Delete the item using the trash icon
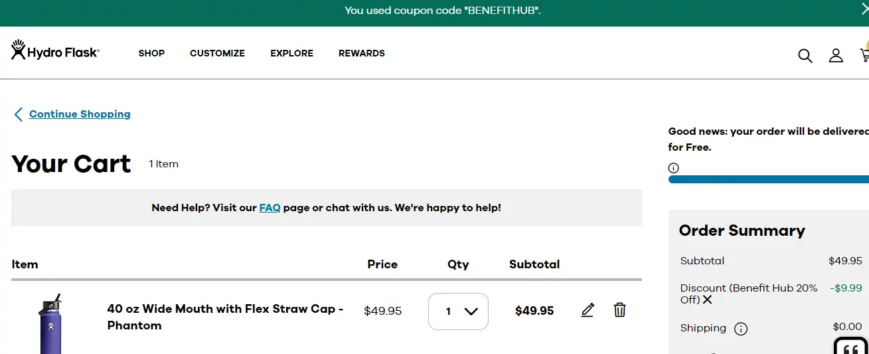869x354 pixels. pos(619,310)
